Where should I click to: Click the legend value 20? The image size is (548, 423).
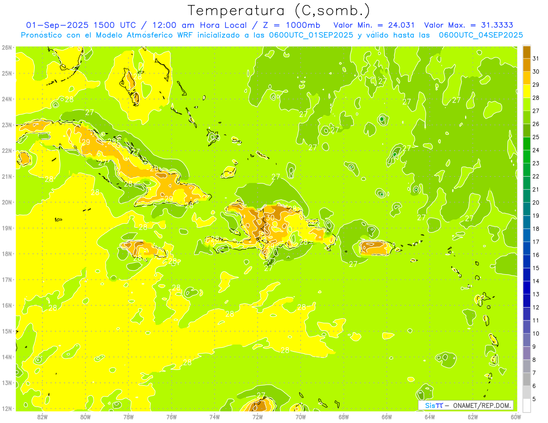pyautogui.click(x=536, y=203)
